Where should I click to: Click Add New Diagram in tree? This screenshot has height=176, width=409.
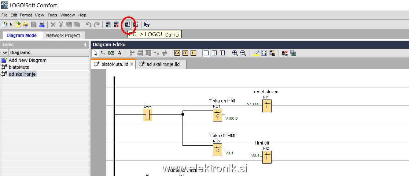(27, 60)
